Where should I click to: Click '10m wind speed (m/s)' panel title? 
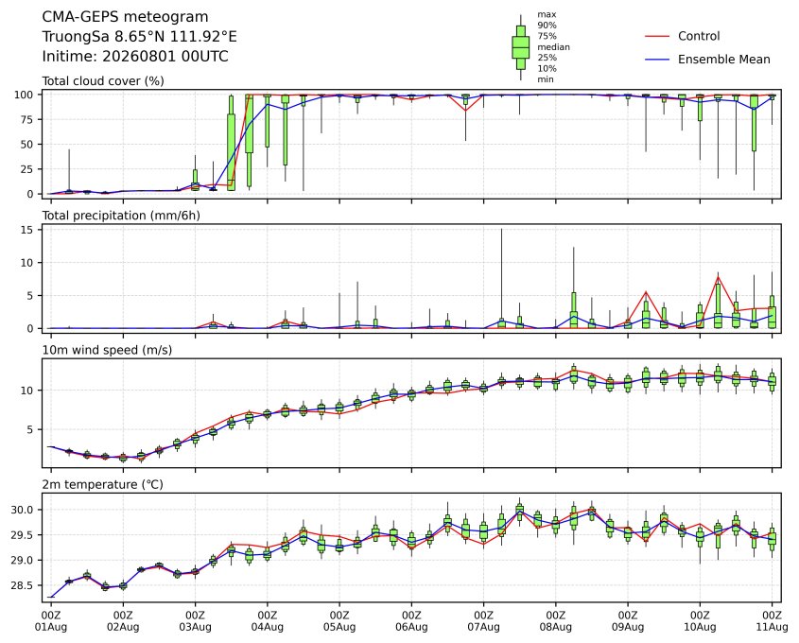point(107,350)
